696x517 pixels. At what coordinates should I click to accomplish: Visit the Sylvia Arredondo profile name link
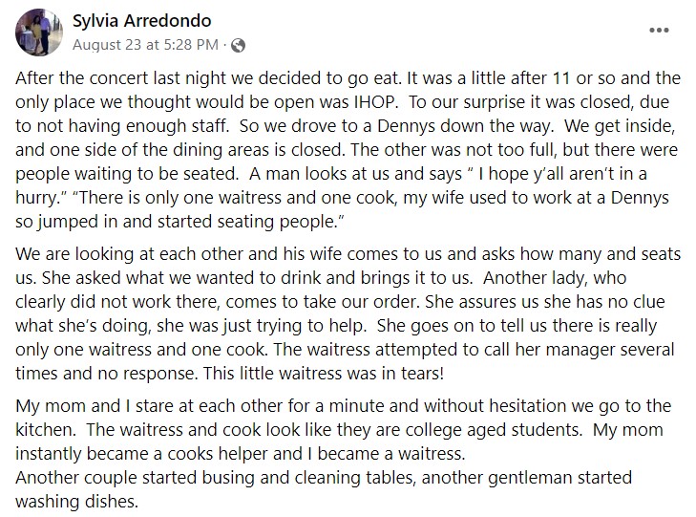tap(141, 20)
